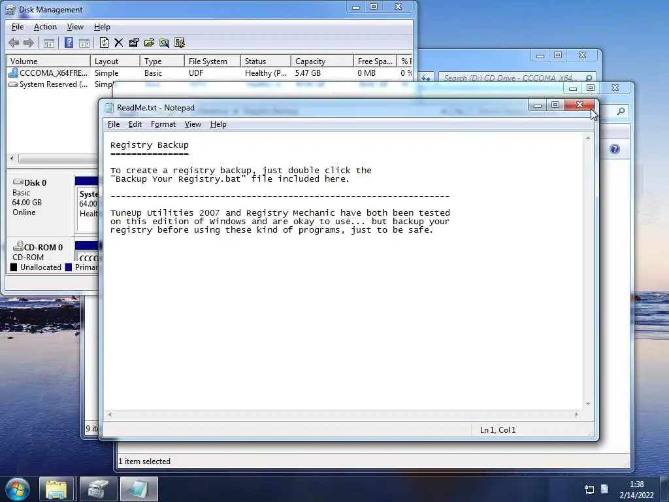Minimize the ReadMe.txt Notepad window
The width and height of the screenshot is (669, 502).
click(538, 105)
